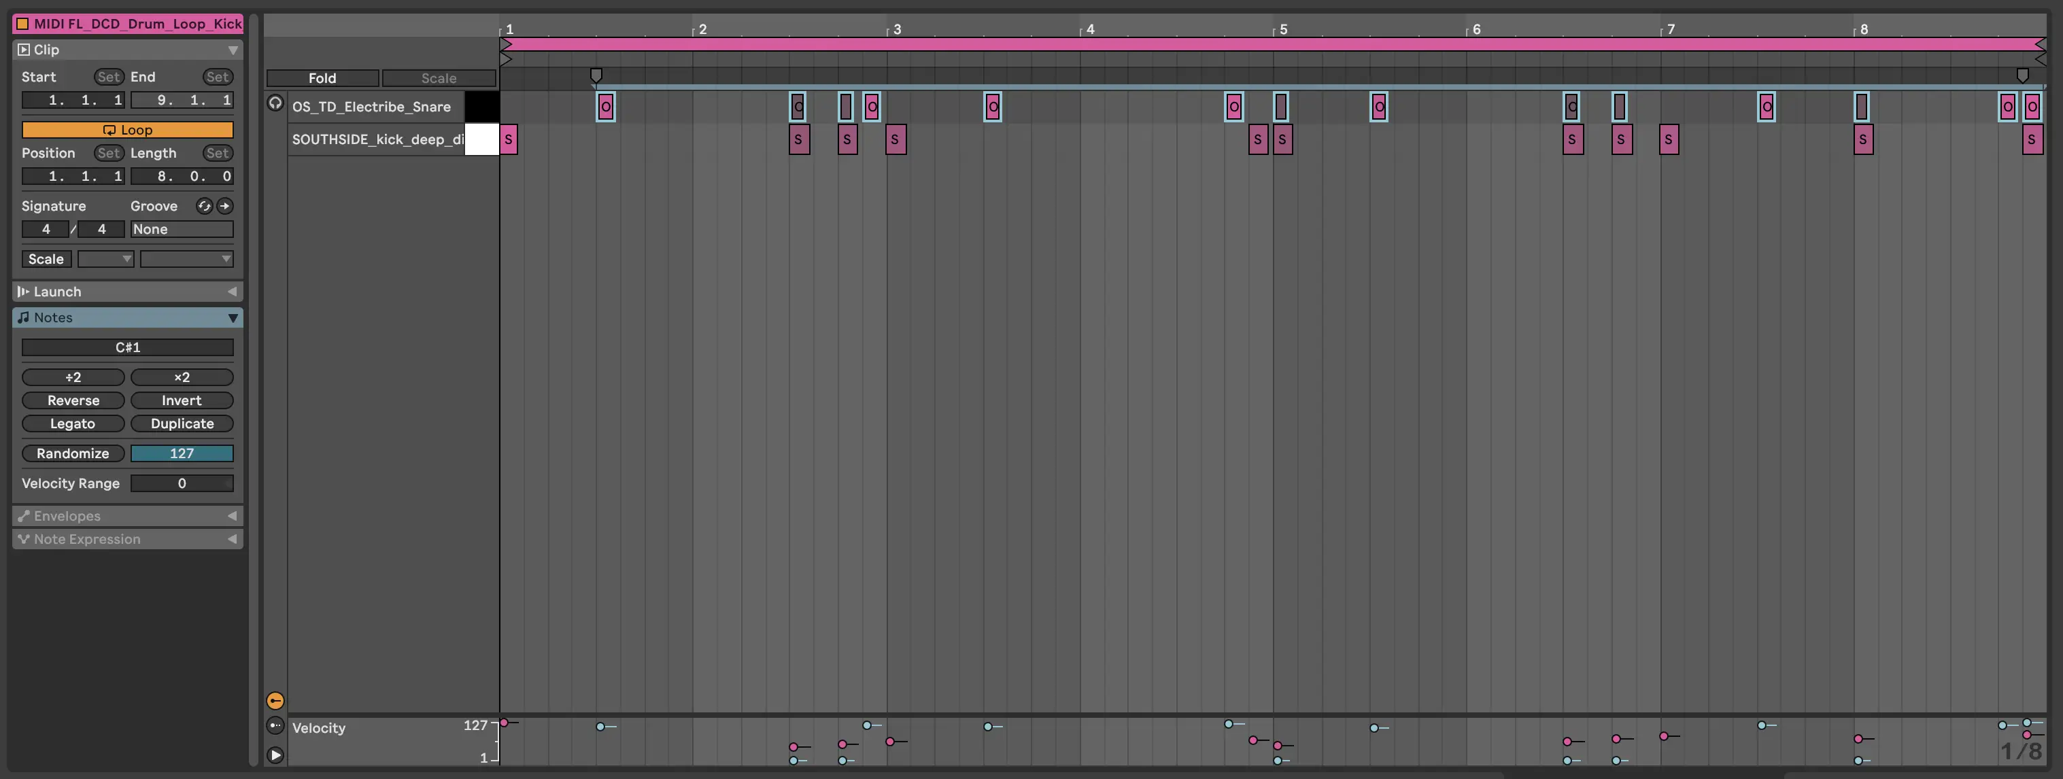
Task: Expand the Launch section
Action: point(233,292)
